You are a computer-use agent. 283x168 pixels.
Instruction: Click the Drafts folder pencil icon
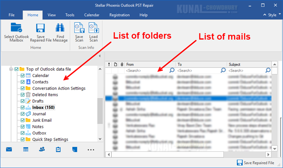point(28,101)
